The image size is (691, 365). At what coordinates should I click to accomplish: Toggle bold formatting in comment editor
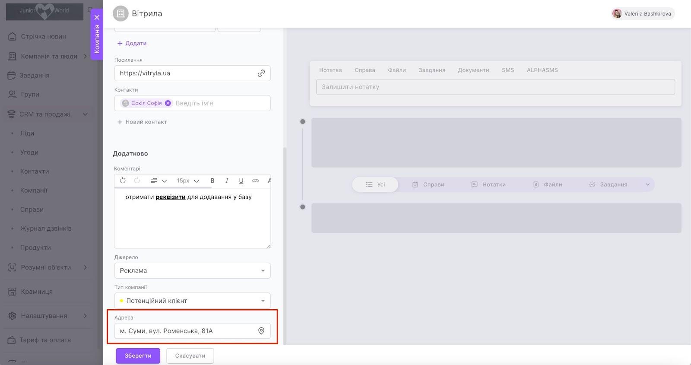[x=212, y=181]
